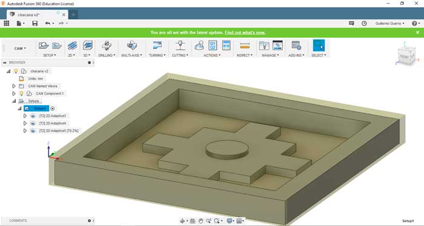Expand the [T2] 2D Adaptive5 operation

pyautogui.click(x=25, y=131)
